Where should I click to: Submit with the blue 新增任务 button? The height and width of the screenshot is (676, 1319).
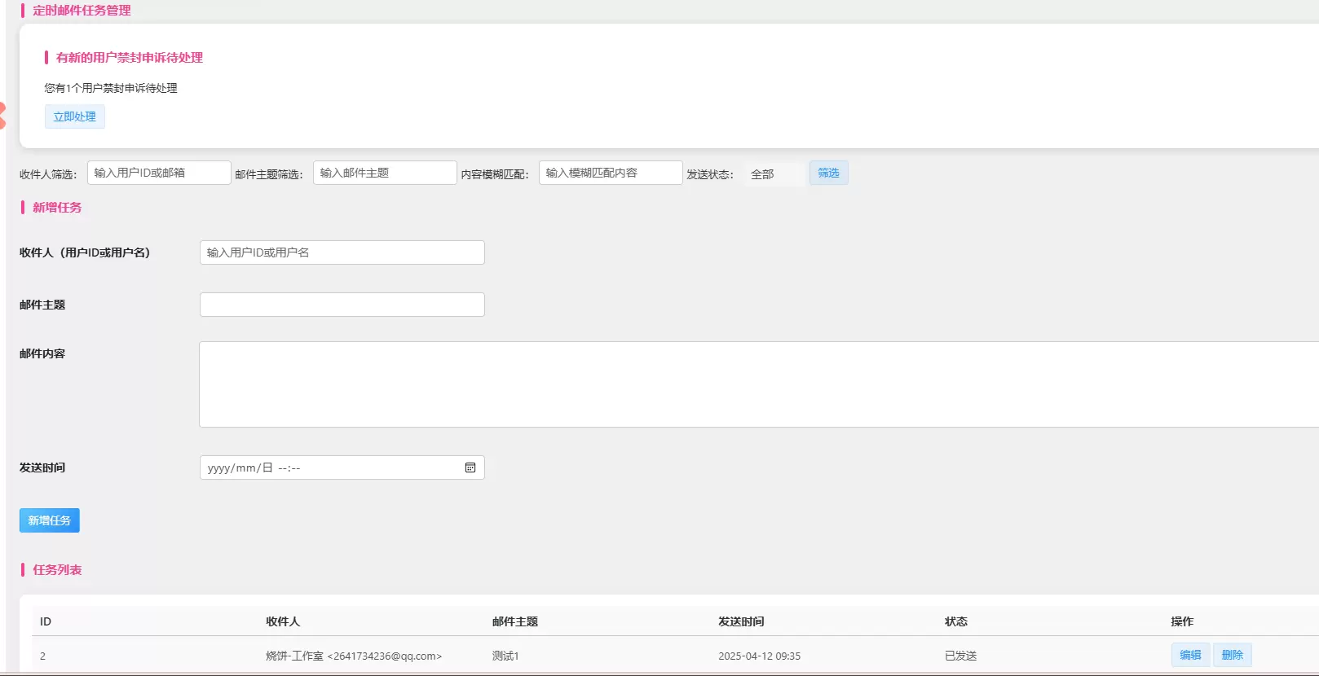pyautogui.click(x=50, y=520)
